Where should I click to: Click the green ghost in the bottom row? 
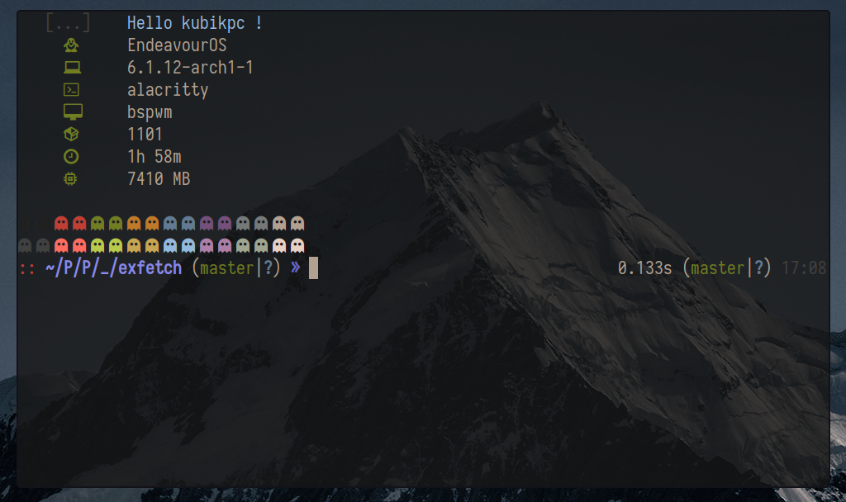tap(98, 245)
